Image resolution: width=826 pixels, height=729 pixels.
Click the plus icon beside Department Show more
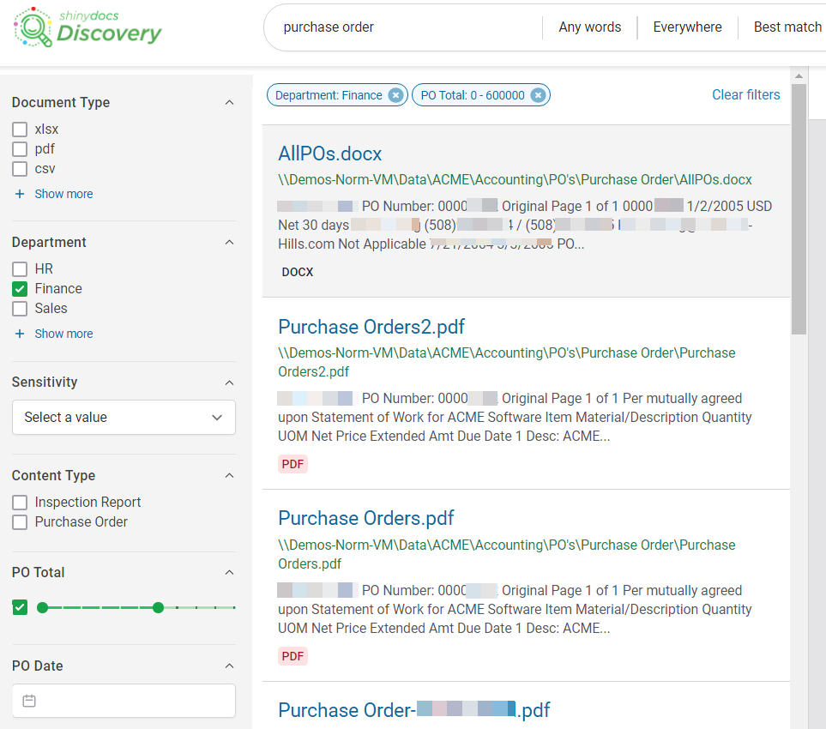[x=20, y=333]
